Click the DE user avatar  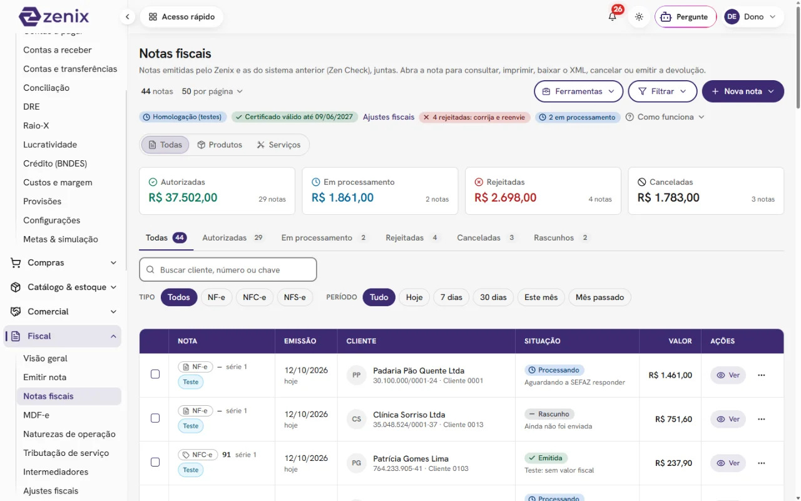pyautogui.click(x=732, y=17)
